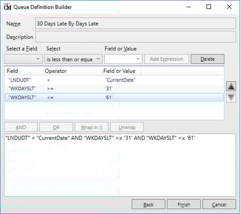The image size is (241, 214).
Task: Open the operator Select dropdown
Action: tap(73, 59)
